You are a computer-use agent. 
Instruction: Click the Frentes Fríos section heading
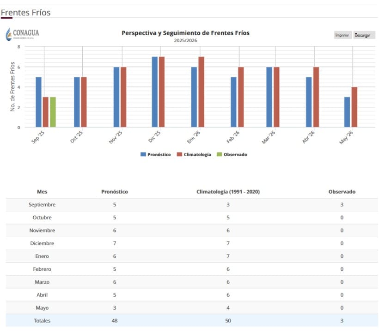coord(26,12)
